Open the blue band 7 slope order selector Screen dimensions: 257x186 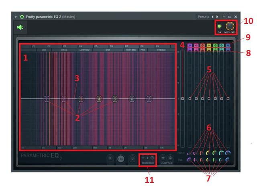[228, 49]
